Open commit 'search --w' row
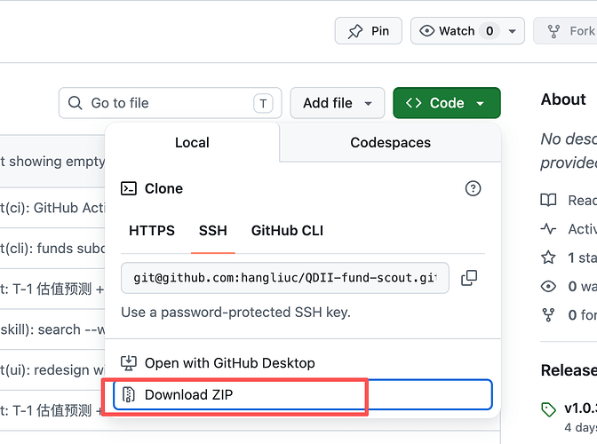Image resolution: width=597 pixels, height=444 pixels. (52, 329)
